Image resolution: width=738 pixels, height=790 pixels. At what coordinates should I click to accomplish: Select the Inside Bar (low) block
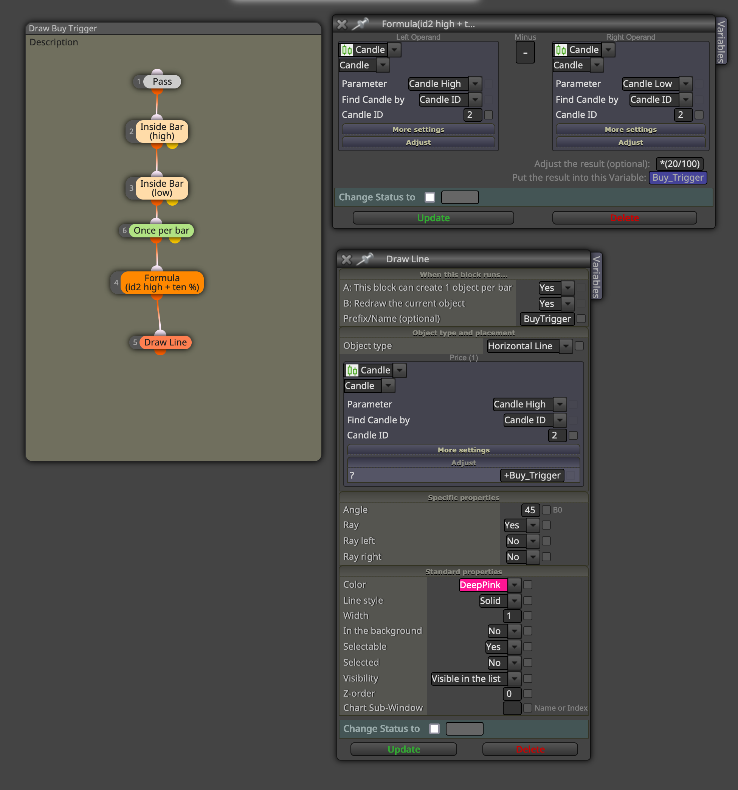(x=162, y=188)
